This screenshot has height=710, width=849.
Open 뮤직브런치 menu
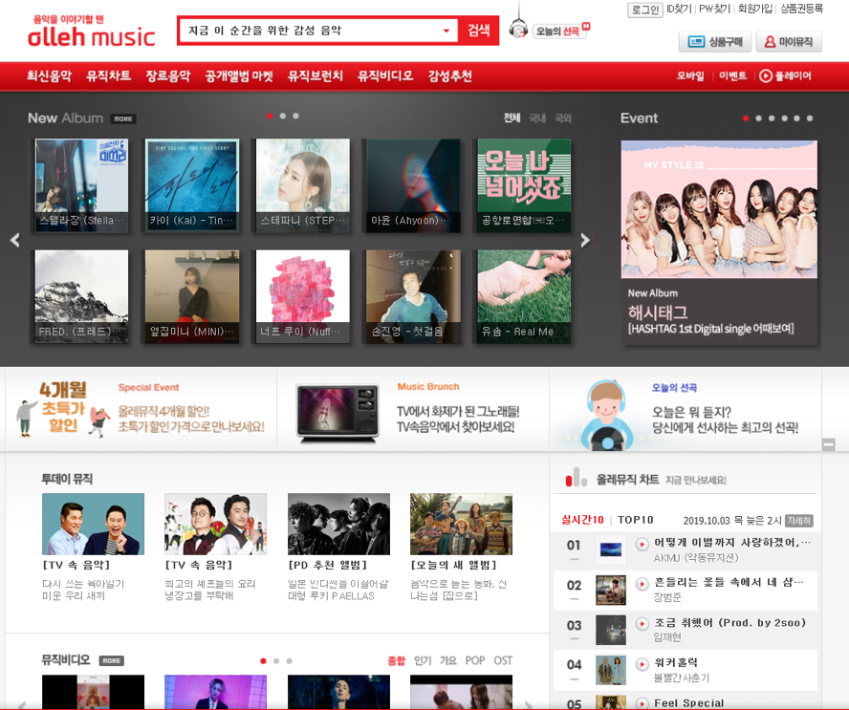(x=316, y=75)
